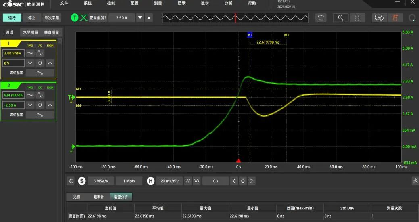The height and width of the screenshot is (222, 419).
Task: Click the trigger T green circle icon
Action: [75, 18]
